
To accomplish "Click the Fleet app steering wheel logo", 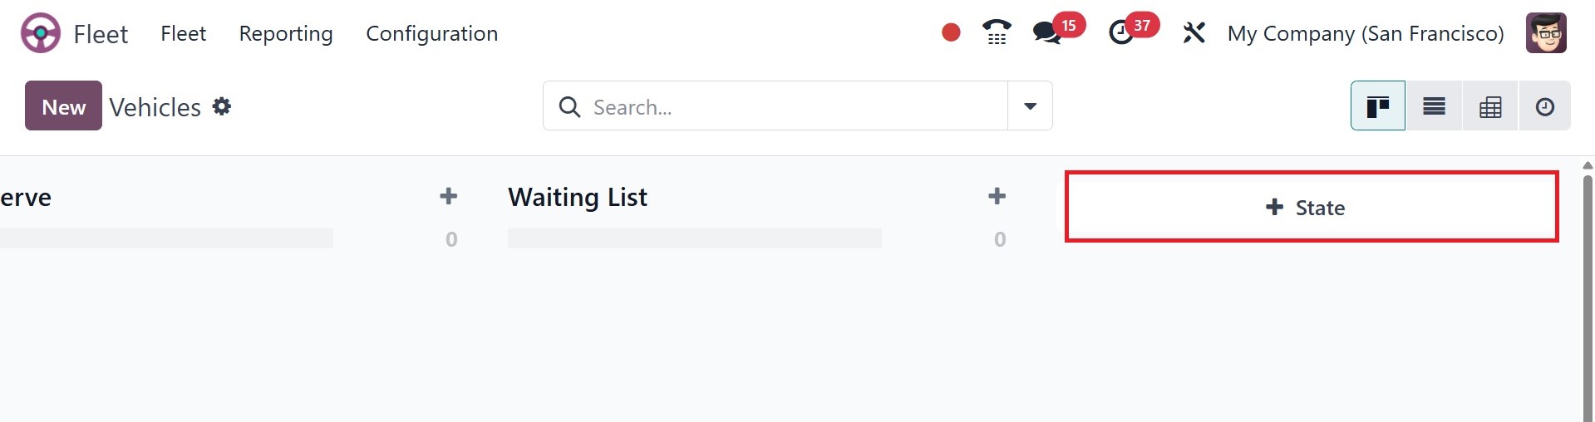I will click(x=40, y=33).
